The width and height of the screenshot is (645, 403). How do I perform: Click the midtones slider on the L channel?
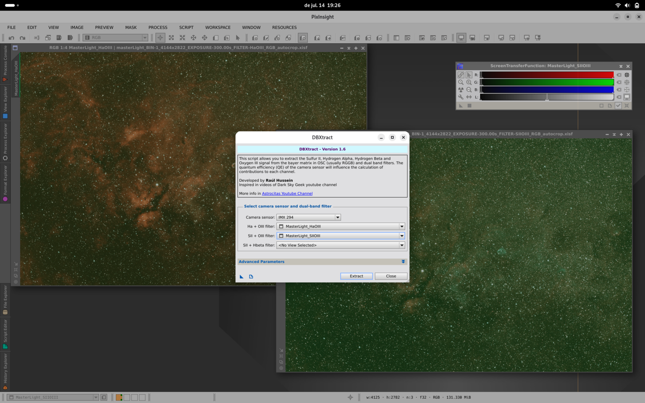pyautogui.click(x=547, y=97)
